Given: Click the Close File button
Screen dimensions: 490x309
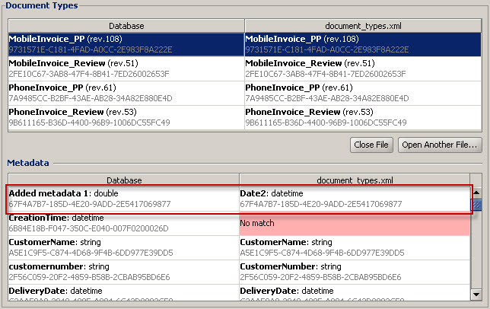Looking at the screenshot, I should (x=373, y=145).
